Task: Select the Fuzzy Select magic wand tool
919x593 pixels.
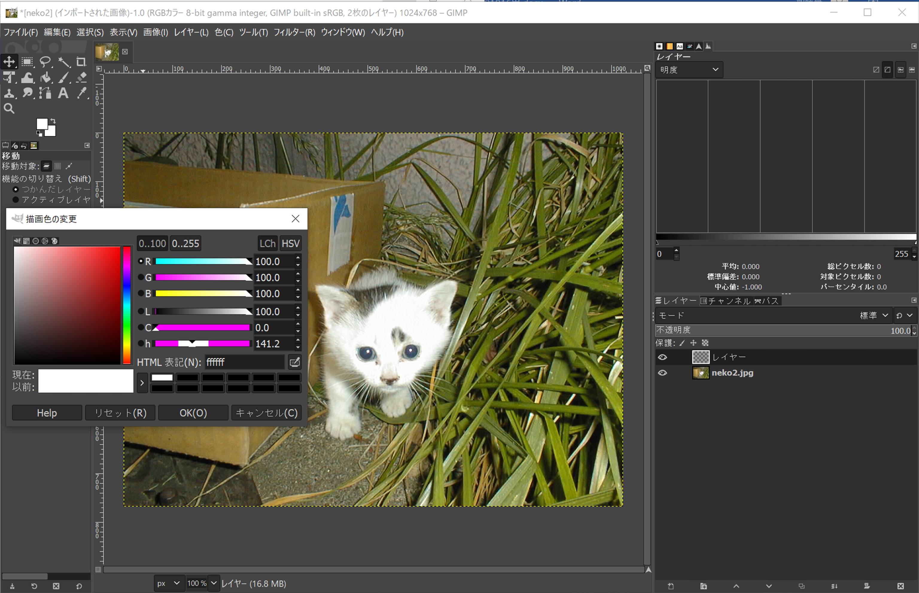Action: click(x=64, y=62)
